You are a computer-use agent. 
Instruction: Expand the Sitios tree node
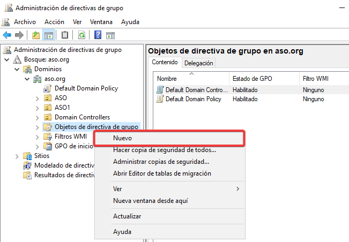pos(17,156)
